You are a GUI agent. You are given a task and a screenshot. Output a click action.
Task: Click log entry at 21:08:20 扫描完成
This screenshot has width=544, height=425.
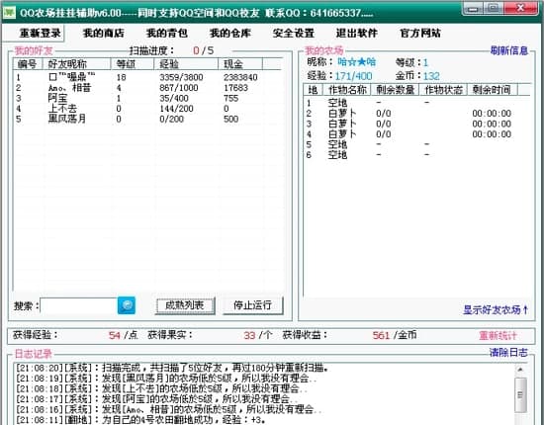click(x=172, y=368)
